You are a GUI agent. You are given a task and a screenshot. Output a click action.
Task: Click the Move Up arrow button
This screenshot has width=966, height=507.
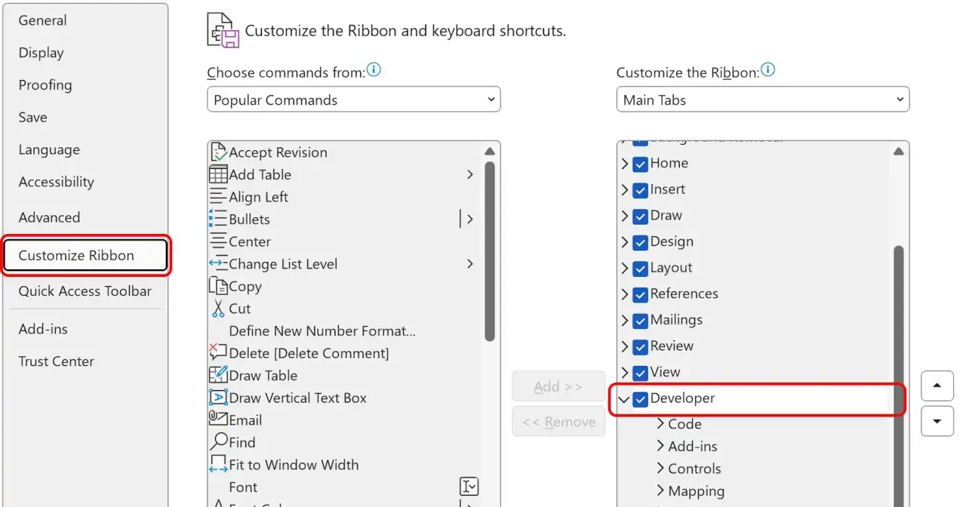click(x=937, y=386)
